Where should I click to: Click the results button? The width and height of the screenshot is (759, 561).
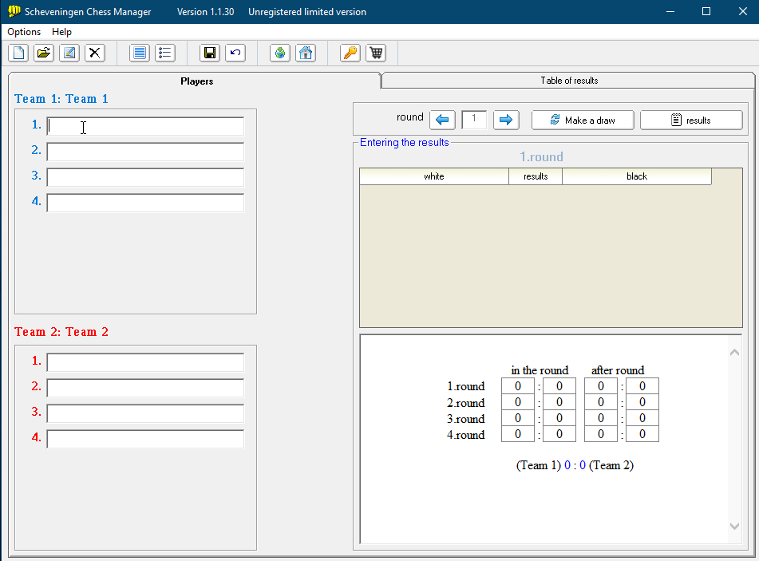tap(691, 120)
